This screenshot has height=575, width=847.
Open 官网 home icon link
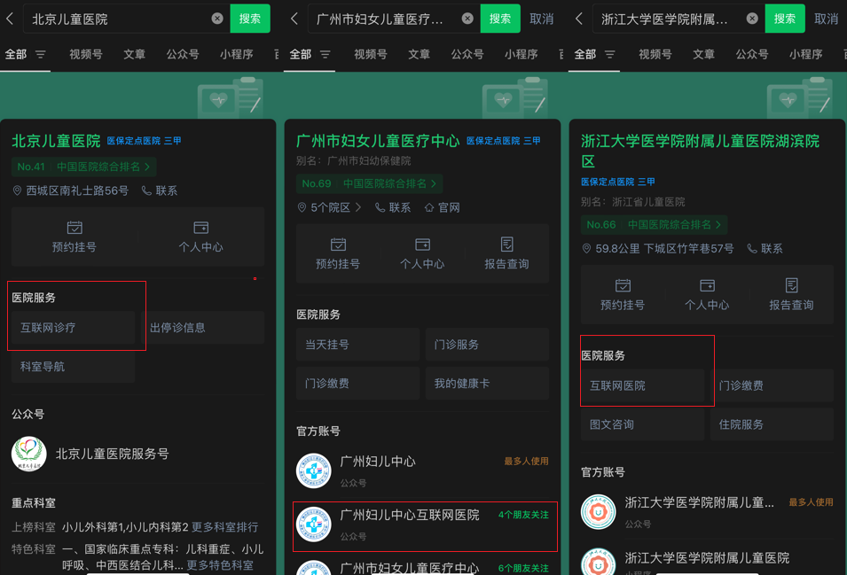pyautogui.click(x=443, y=207)
